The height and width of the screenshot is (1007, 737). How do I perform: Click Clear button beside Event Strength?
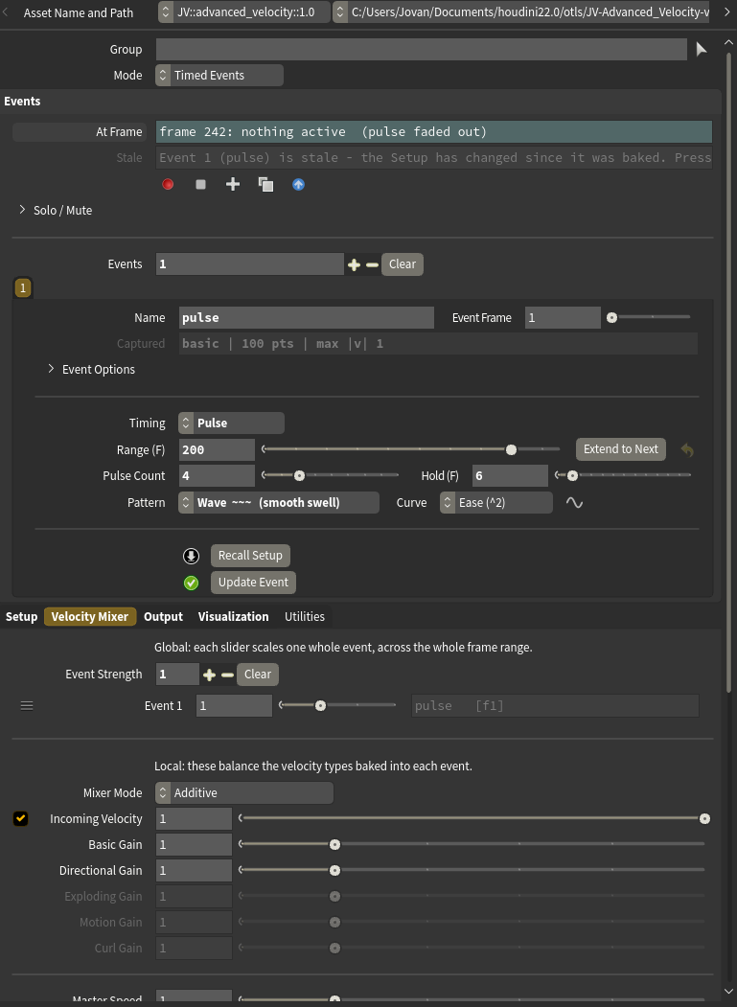pyautogui.click(x=258, y=675)
